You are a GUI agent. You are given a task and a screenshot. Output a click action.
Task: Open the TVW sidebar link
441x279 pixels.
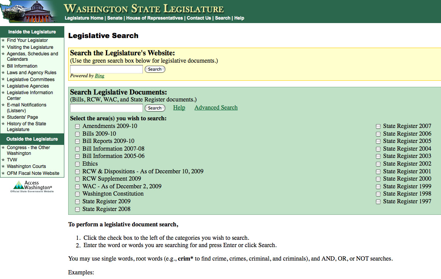point(12,160)
